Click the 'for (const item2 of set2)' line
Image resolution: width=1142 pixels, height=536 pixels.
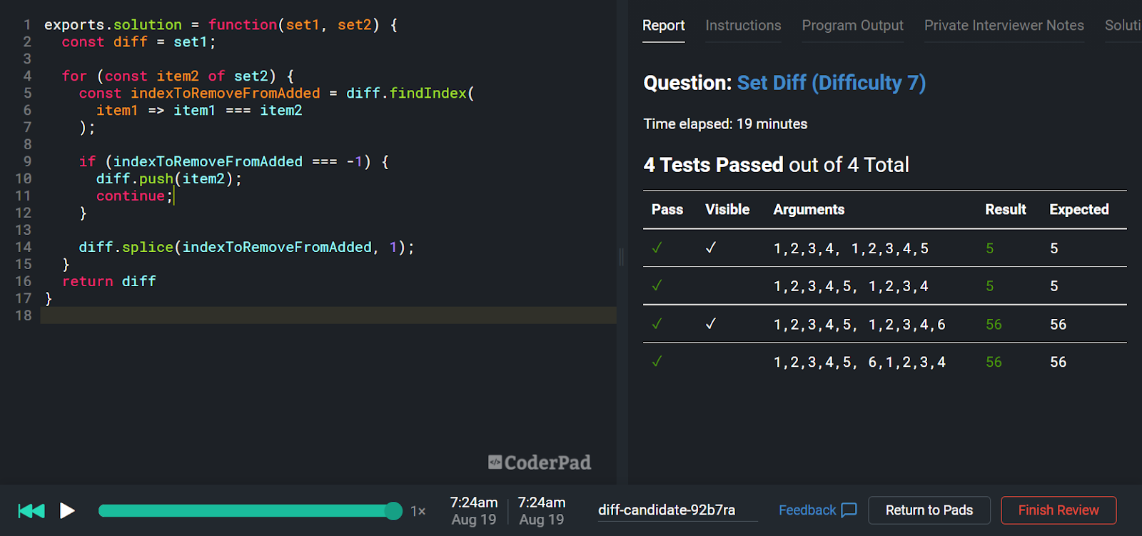click(x=178, y=76)
